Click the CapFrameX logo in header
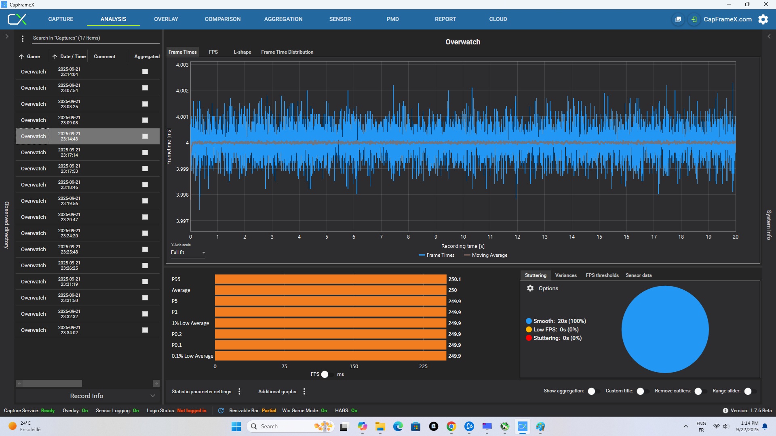776x436 pixels. (x=17, y=19)
